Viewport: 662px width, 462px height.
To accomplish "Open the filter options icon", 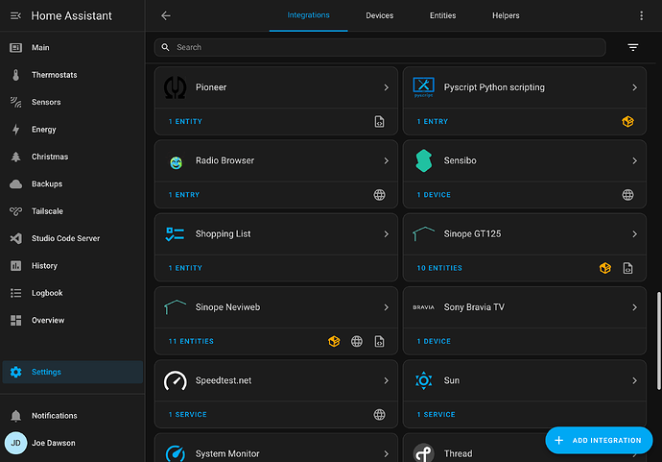I will pyautogui.click(x=632, y=47).
